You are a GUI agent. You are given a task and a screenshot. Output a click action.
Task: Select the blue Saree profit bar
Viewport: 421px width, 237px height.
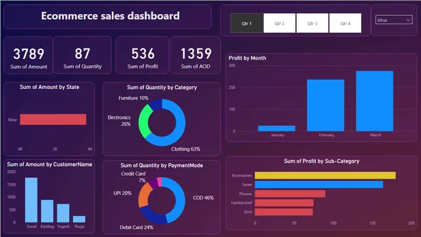(x=319, y=184)
